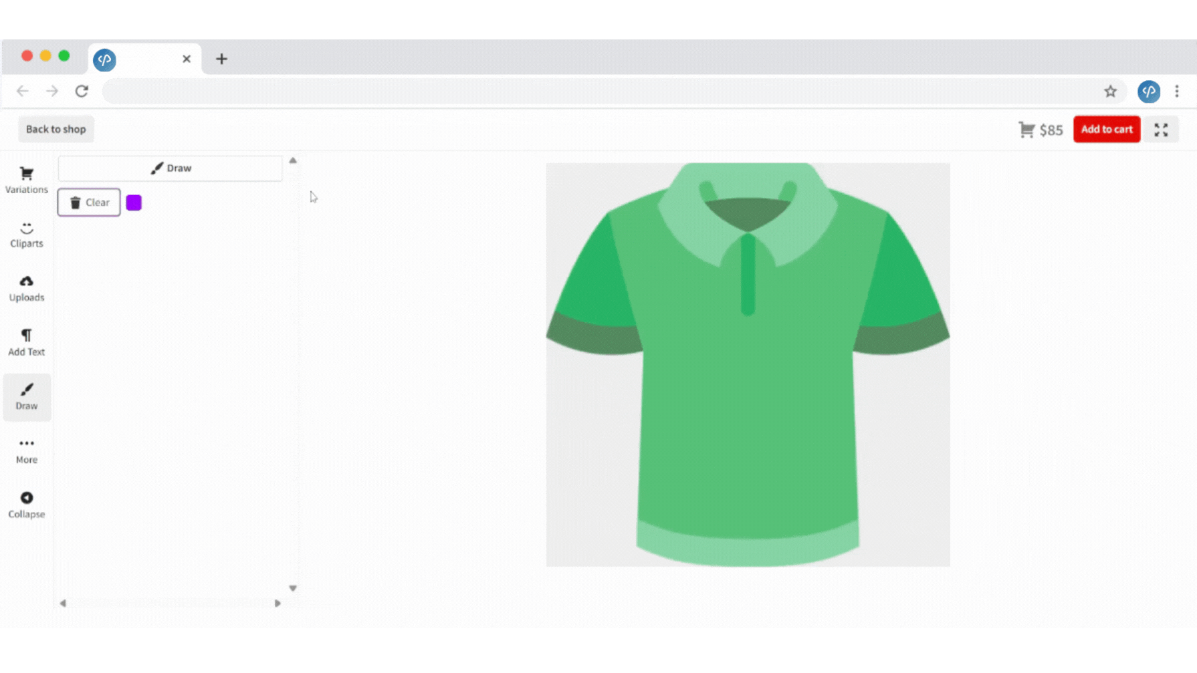The image size is (1197, 673).
Task: Open the Variations panel
Action: click(27, 180)
